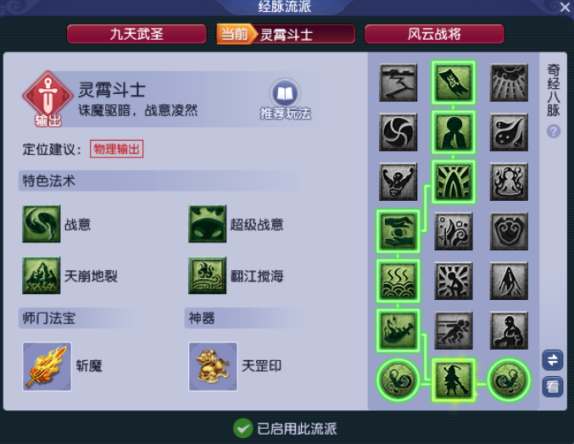Toggle the grey swirl pinwheel meridian node
The height and width of the screenshot is (444, 574).
coord(398,132)
